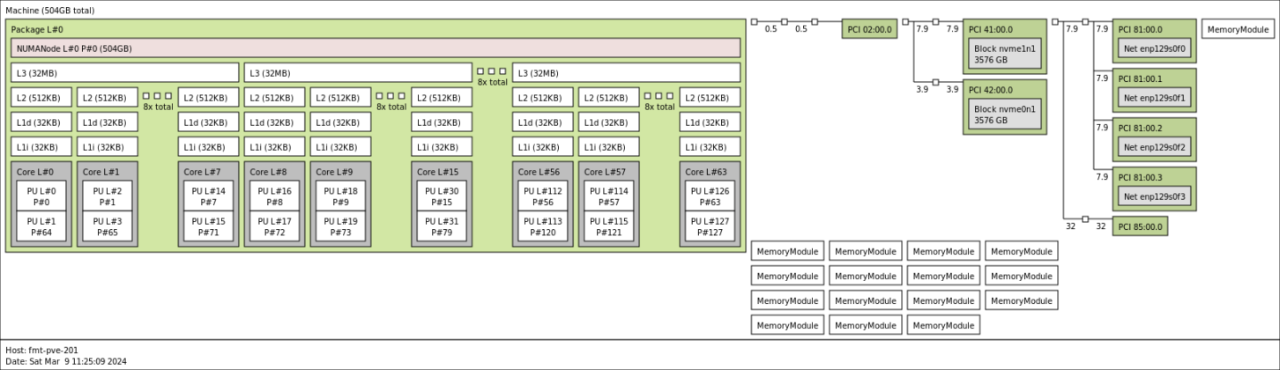1280x370 pixels.
Task: Select the Block nvme1n1 3576 GB box
Action: (1005, 54)
